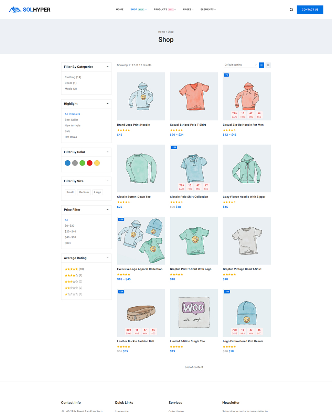Click the search magnifier icon in header
The width and height of the screenshot is (332, 412).
pos(291,10)
